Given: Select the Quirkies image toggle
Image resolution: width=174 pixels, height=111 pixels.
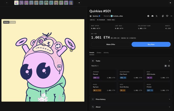Looking at the screenshot, I should (x=6, y=22).
